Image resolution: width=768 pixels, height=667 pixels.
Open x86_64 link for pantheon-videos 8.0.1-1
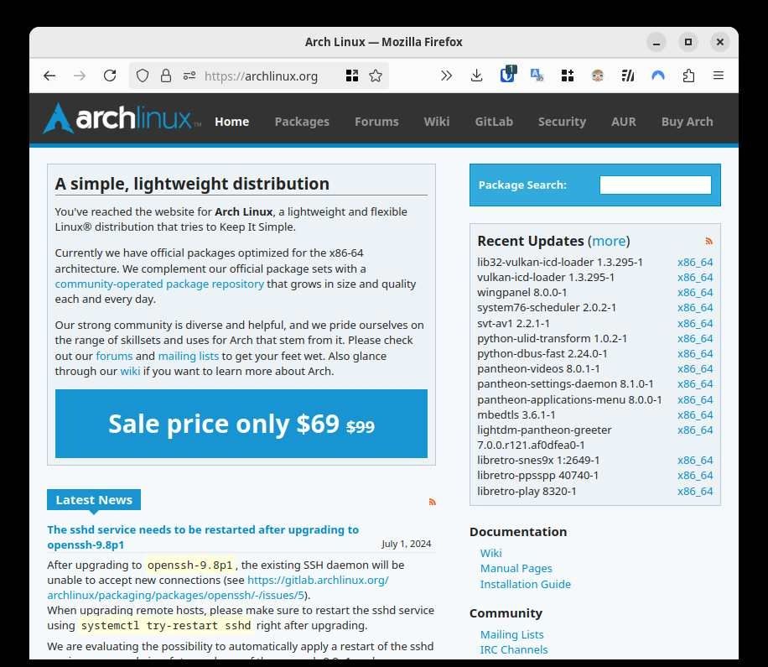click(x=695, y=369)
